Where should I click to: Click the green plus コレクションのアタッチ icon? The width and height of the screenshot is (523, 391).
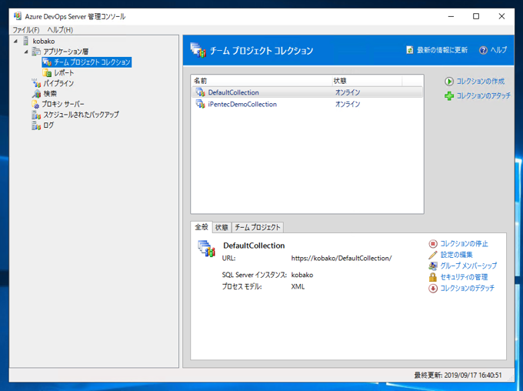pos(449,96)
